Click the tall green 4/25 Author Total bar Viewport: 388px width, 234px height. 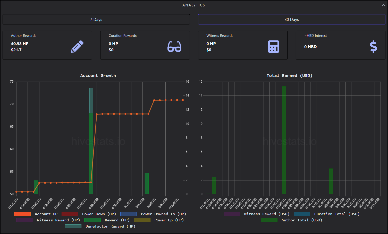click(x=284, y=140)
